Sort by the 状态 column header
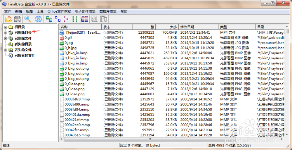This screenshot has width=292, height=150. click(x=117, y=27)
